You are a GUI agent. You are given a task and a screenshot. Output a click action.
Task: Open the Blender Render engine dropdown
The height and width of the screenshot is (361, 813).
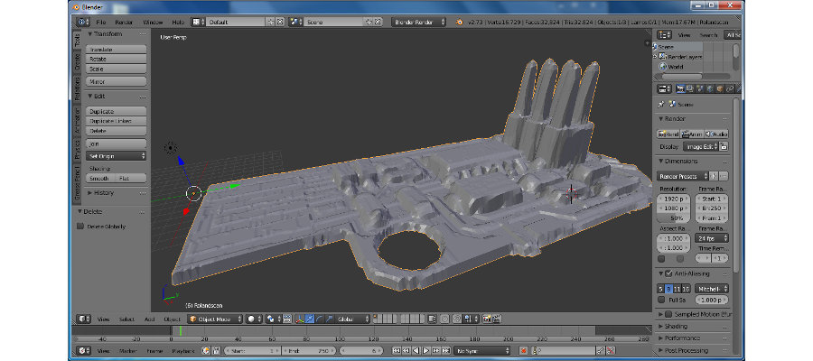pos(418,21)
